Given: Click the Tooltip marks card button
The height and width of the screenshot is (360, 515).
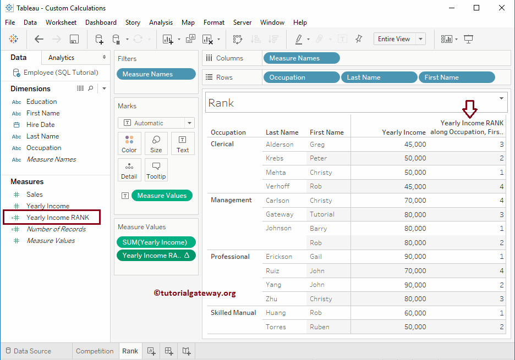Looking at the screenshot, I should [156, 170].
